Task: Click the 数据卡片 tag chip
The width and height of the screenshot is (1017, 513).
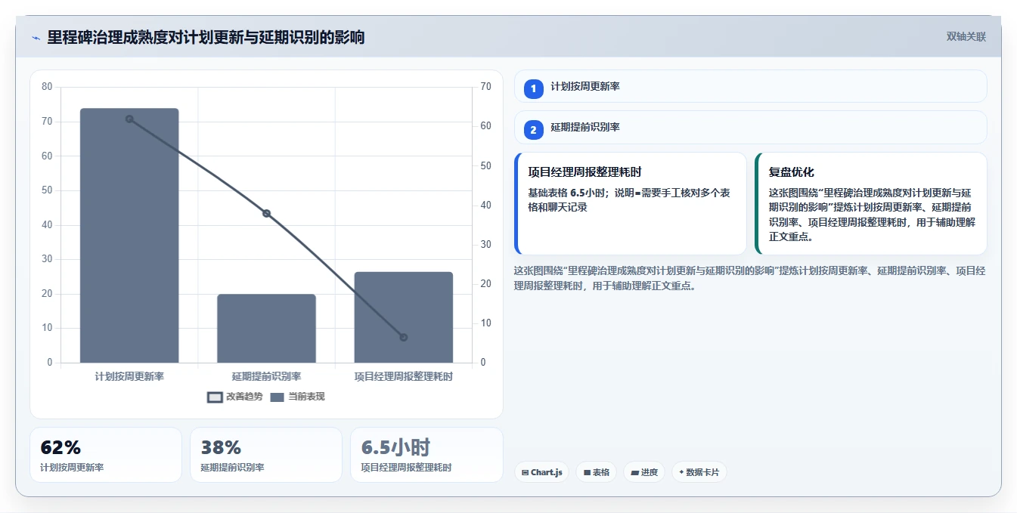Action: point(699,472)
